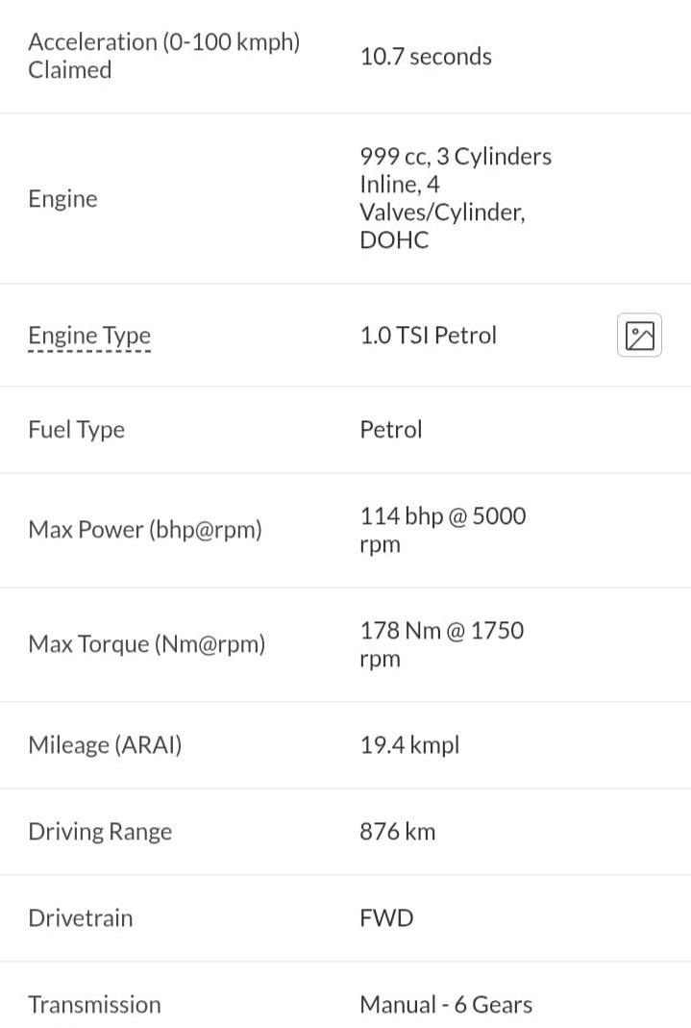Click the Fuel Type label

76,430
